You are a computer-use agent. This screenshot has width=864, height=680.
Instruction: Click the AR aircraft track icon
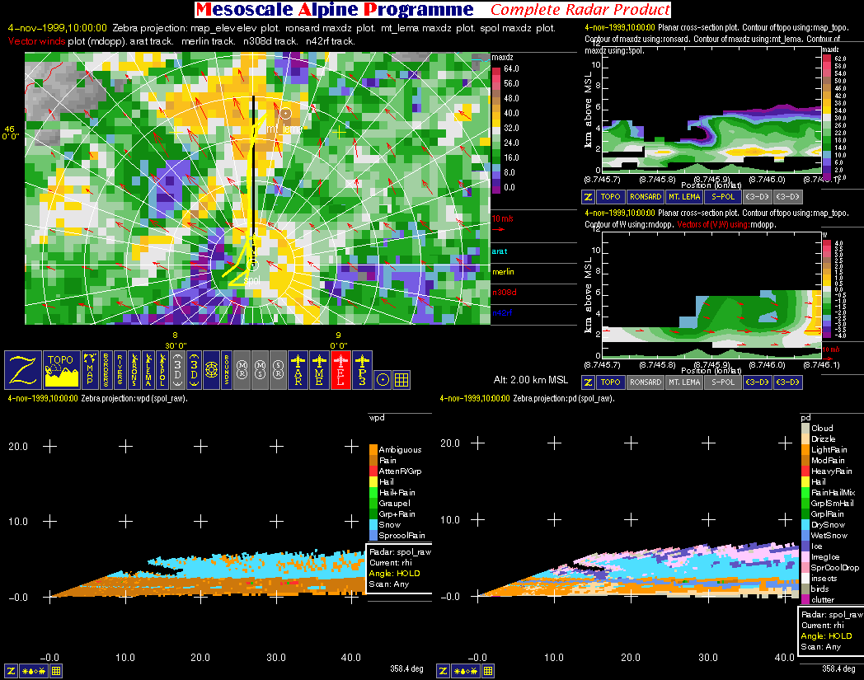coord(298,370)
